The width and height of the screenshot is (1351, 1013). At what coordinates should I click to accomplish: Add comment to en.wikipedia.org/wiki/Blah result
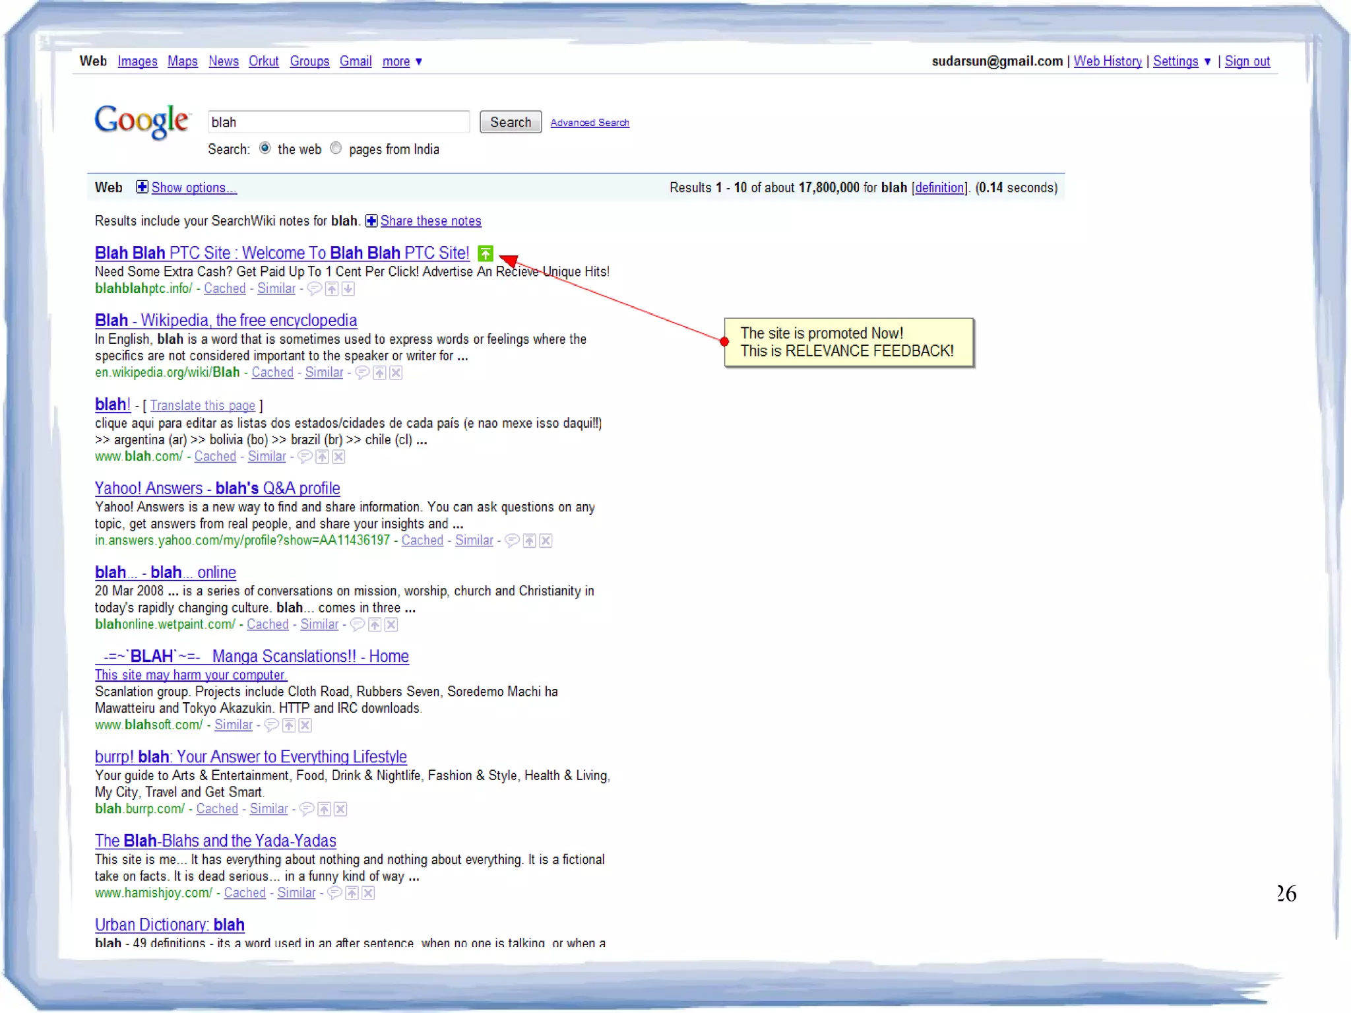(x=363, y=372)
